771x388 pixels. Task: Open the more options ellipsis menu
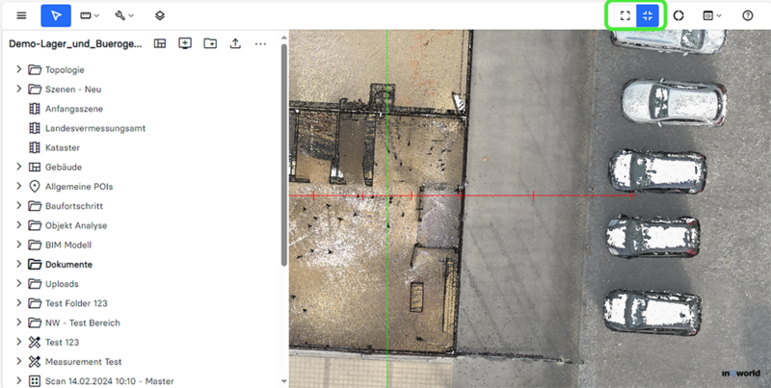pyautogui.click(x=260, y=43)
